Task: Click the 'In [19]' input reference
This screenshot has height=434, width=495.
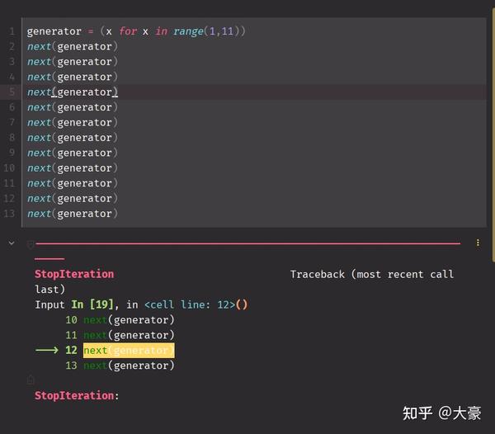Action: (92, 304)
